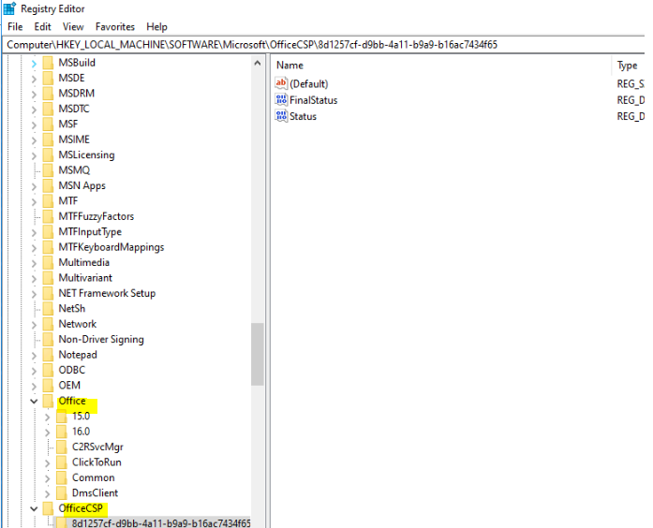Collapse the Office key
The width and height of the screenshot is (653, 528).
(34, 402)
